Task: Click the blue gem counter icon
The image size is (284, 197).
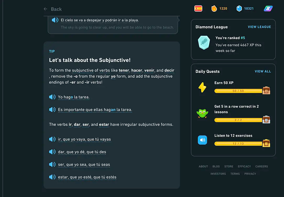Action: click(x=239, y=8)
